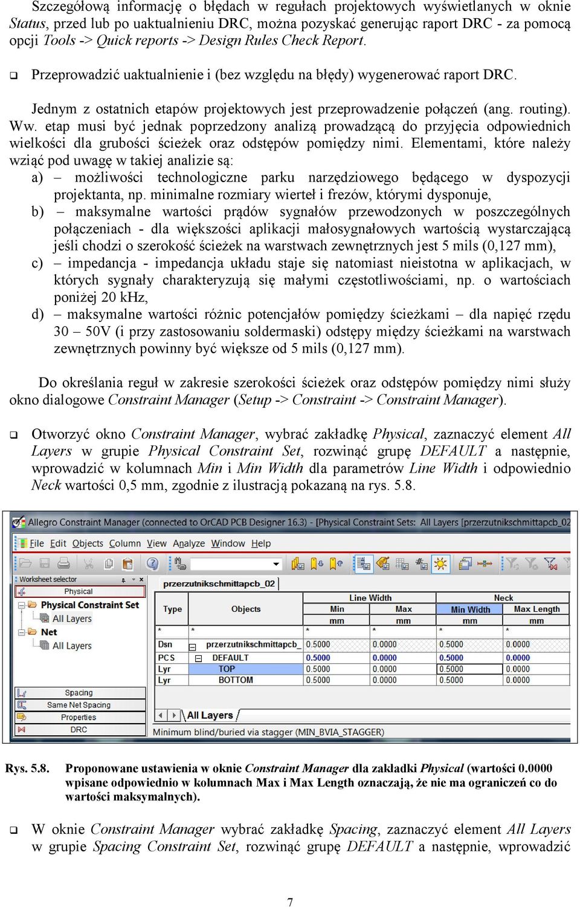
Task: Click the Min Width column header under Neck
Action: (x=470, y=609)
